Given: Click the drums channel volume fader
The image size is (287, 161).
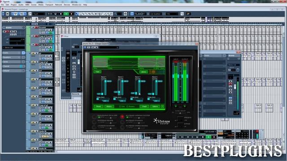Looking at the screenshot, I should tap(235, 86).
